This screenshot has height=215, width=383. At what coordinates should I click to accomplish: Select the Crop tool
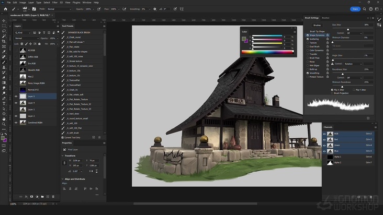[x=4, y=41]
